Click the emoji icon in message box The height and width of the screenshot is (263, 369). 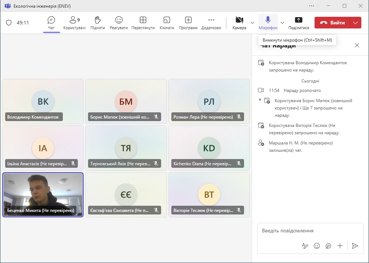click(317, 246)
